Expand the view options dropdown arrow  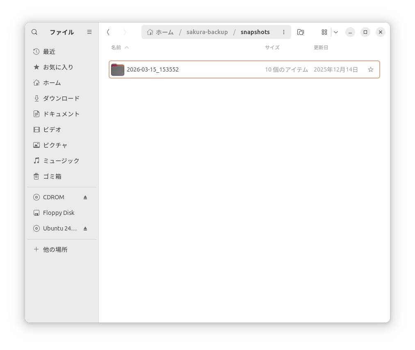pyautogui.click(x=336, y=32)
